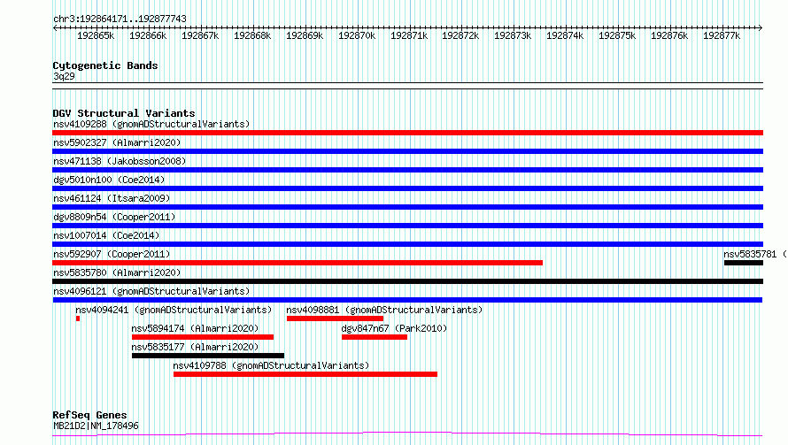Open nsv4109788 (gnomADStructuralVariants) label
The height and width of the screenshot is (445, 788).
[271, 365]
